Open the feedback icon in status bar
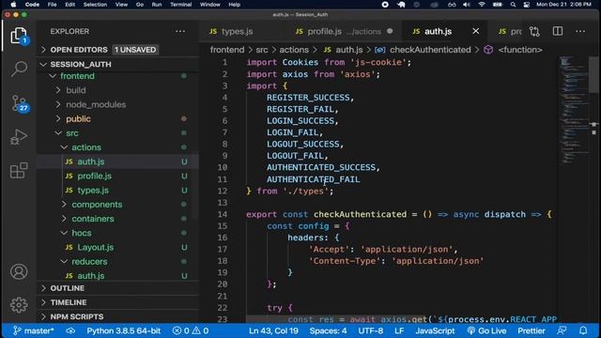 (x=562, y=330)
